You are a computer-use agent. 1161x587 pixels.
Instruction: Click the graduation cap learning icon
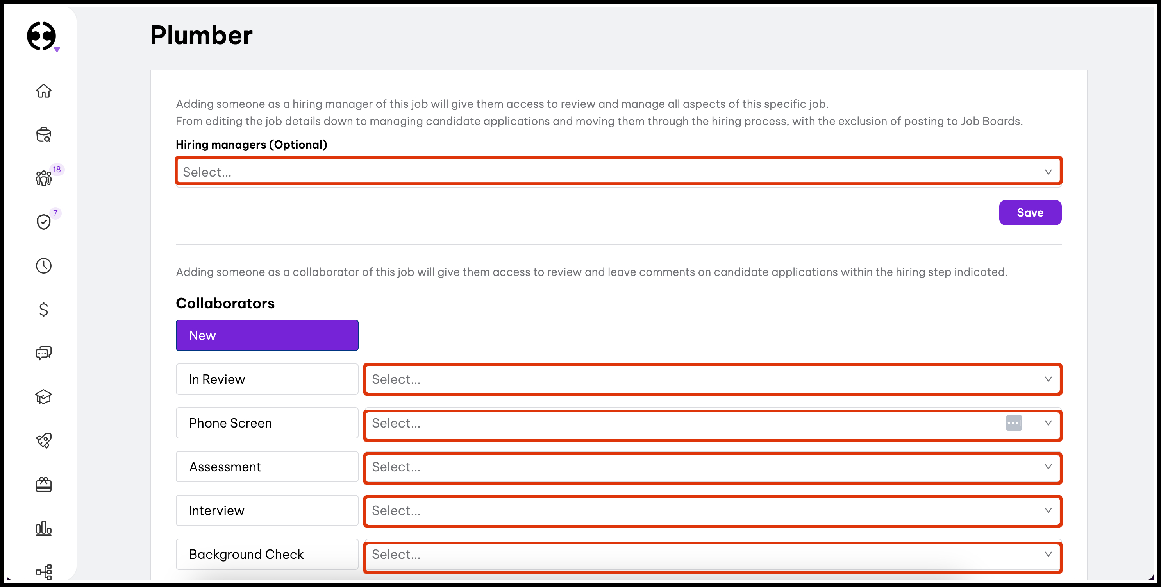[44, 397]
